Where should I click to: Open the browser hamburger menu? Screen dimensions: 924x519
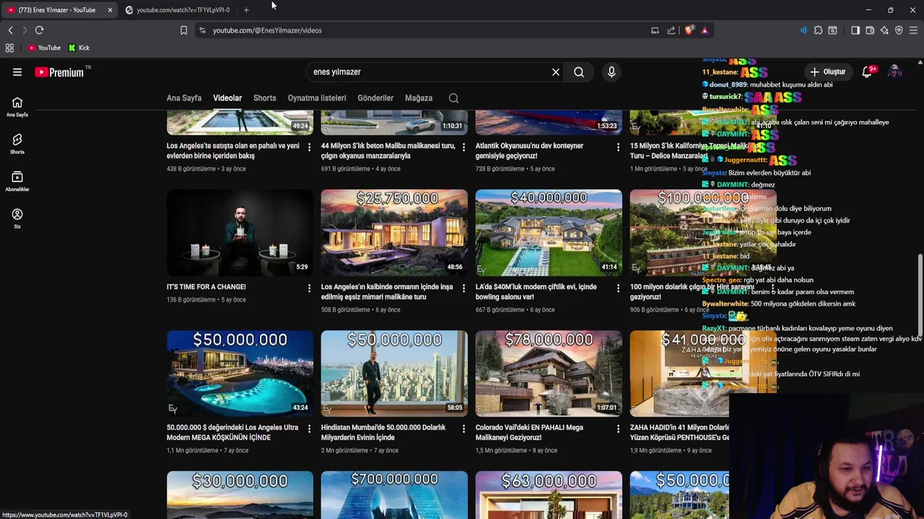(x=913, y=30)
